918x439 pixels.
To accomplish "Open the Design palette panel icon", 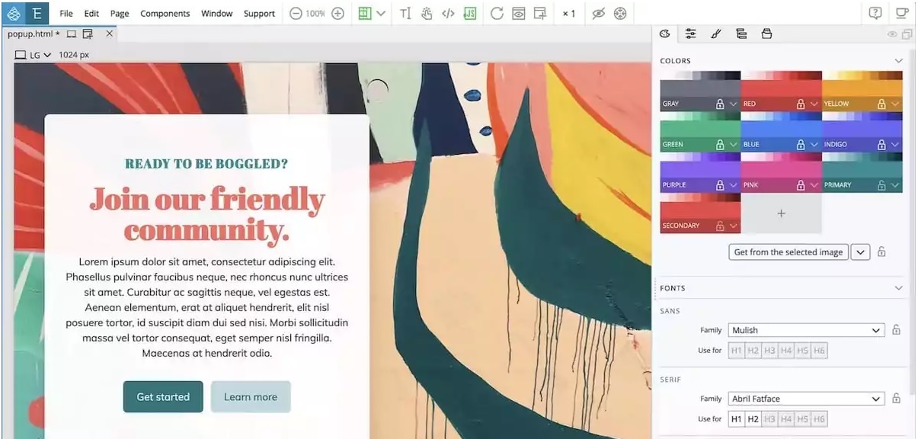I will click(664, 34).
